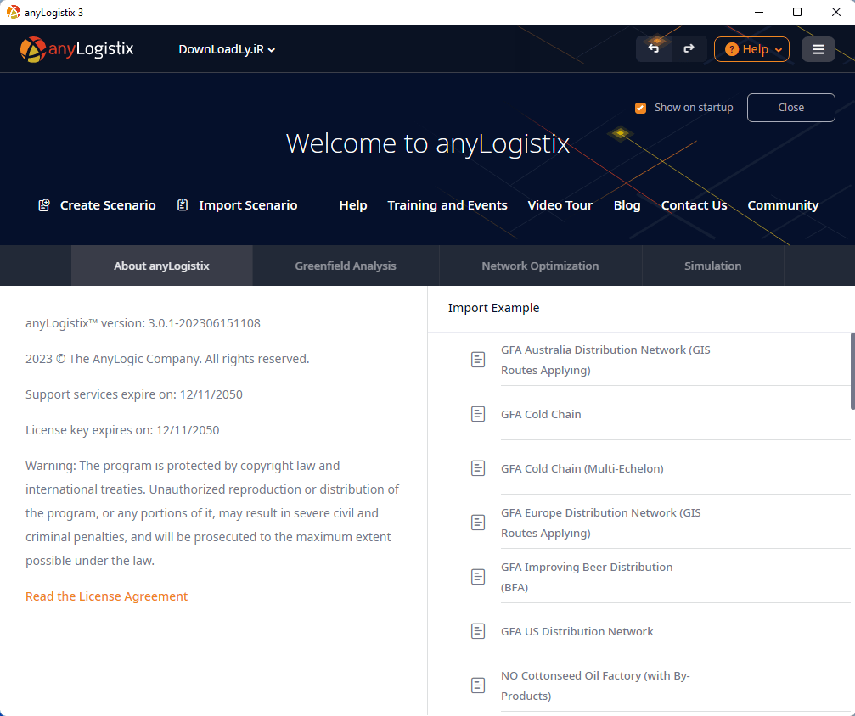The height and width of the screenshot is (716, 855).
Task: Import NO Cottonseed Oil Factory example
Action: click(x=595, y=685)
